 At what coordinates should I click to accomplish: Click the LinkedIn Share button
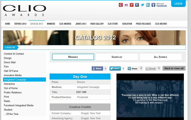pos(133,68)
